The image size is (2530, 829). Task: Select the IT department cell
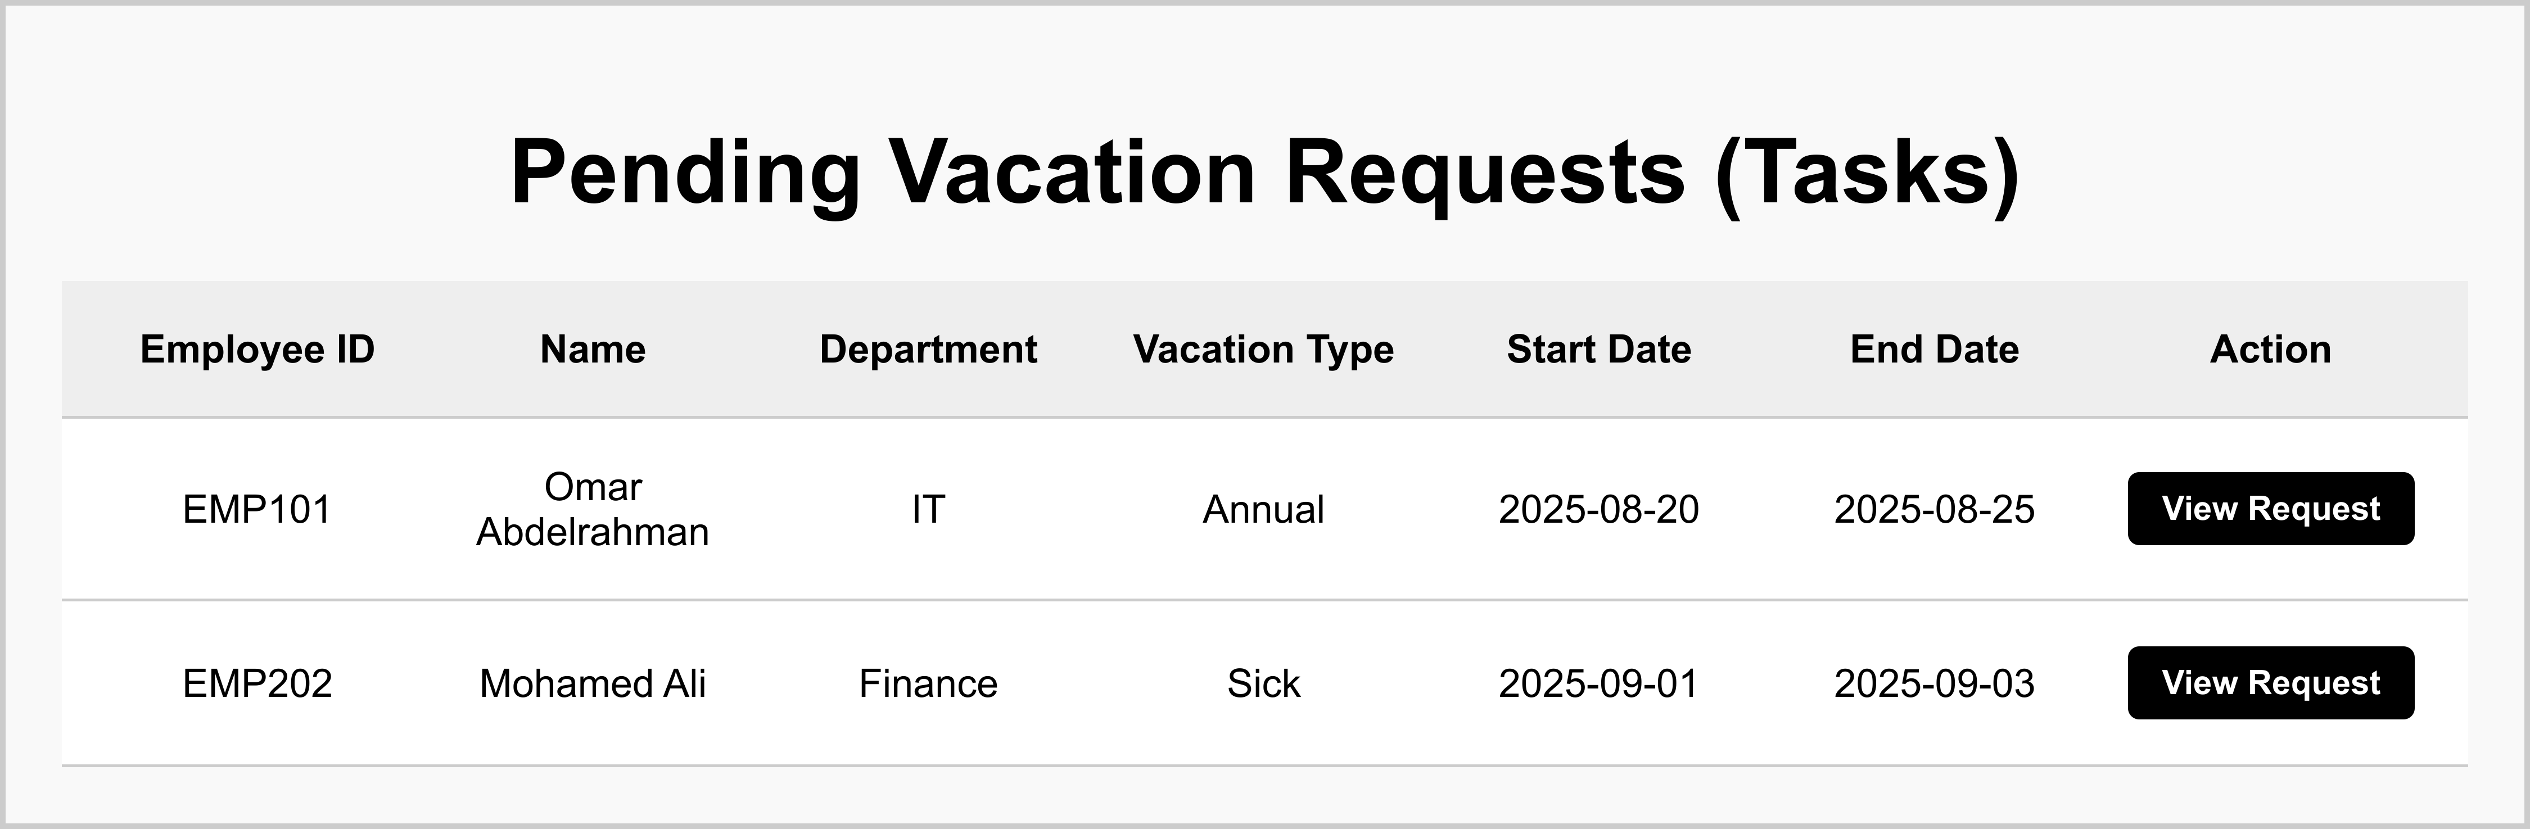pos(928,510)
